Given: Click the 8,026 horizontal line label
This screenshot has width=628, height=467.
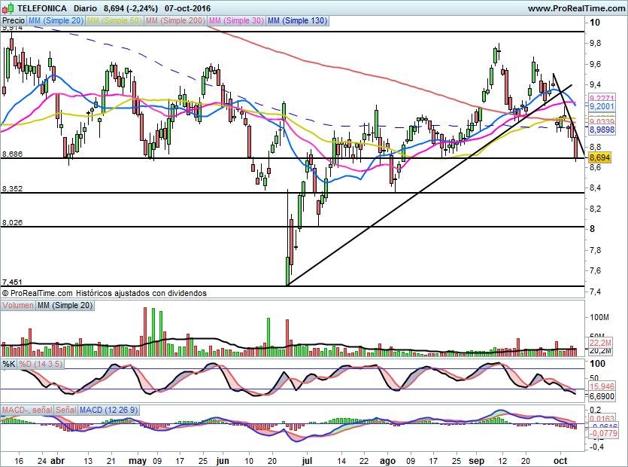Looking at the screenshot, I should [13, 223].
